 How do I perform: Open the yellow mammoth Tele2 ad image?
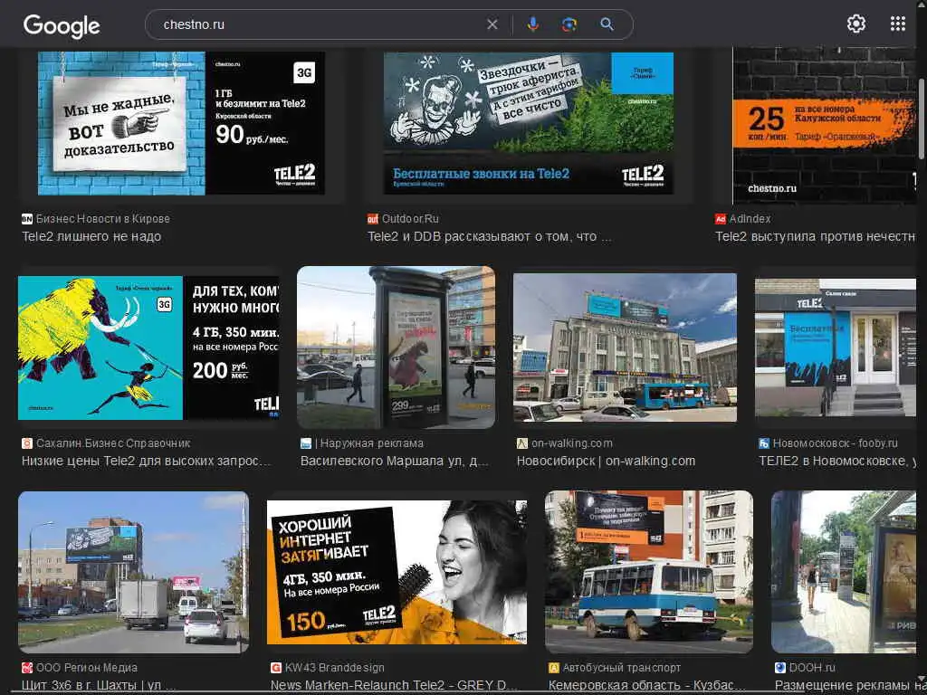(x=148, y=348)
